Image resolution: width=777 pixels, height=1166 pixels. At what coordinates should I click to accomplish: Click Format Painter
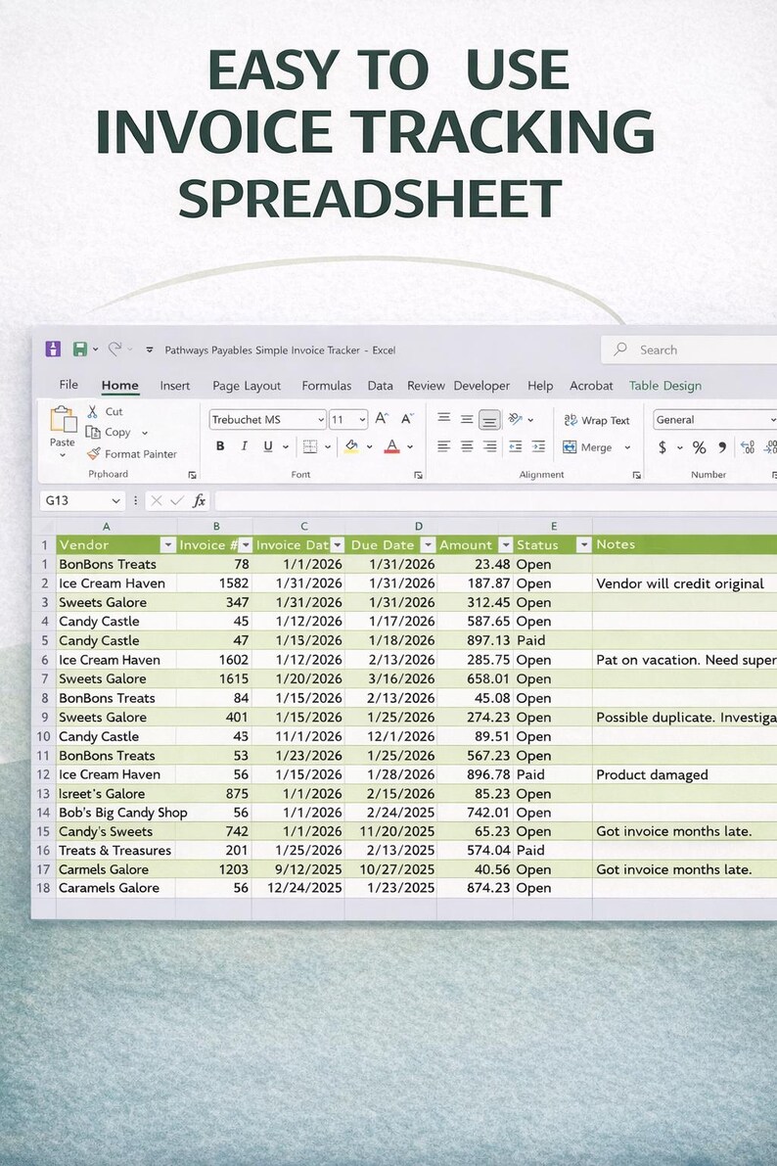[x=131, y=453]
